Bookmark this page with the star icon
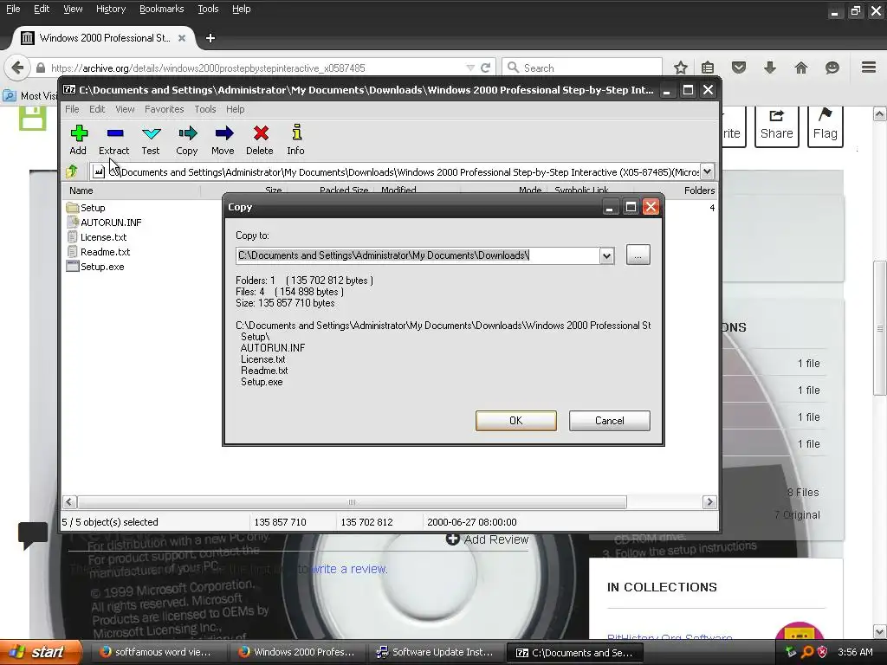 (681, 68)
